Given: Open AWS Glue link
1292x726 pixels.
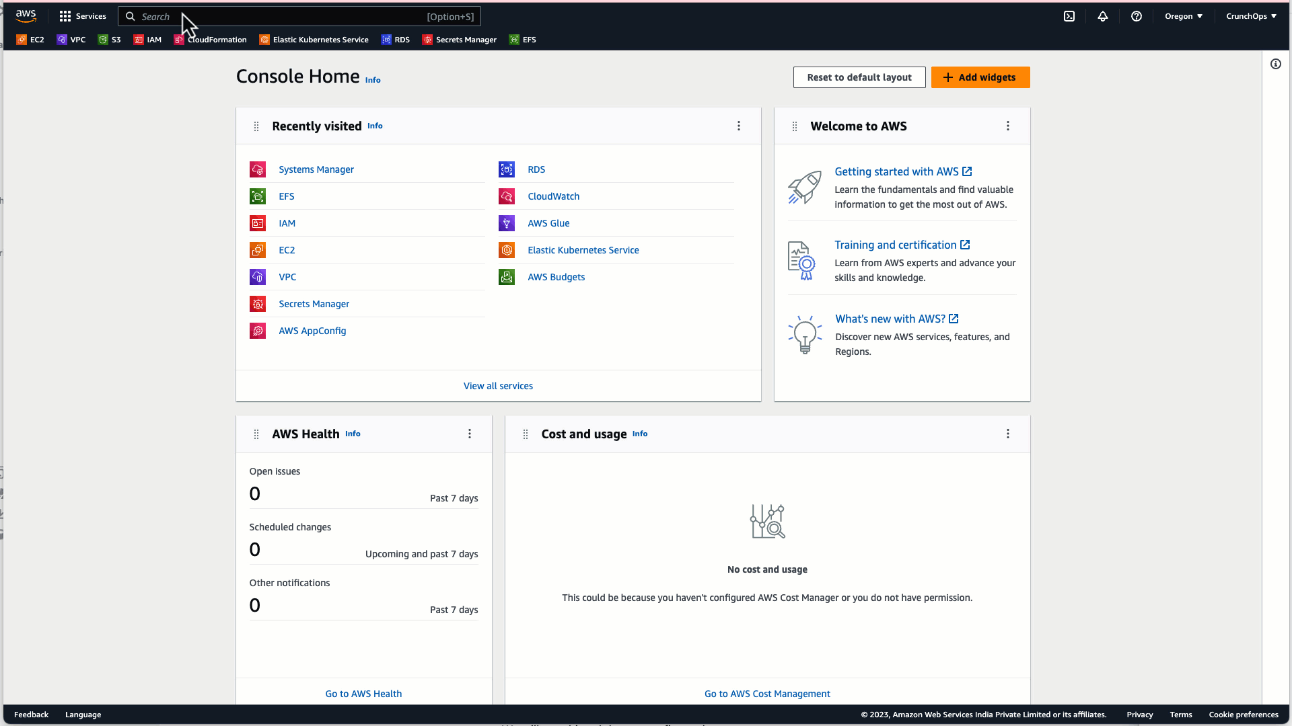Looking at the screenshot, I should [548, 223].
